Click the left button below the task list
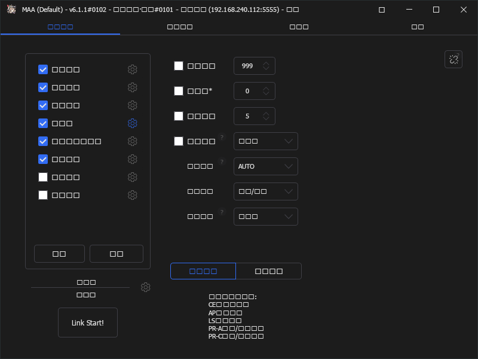 pos(59,254)
